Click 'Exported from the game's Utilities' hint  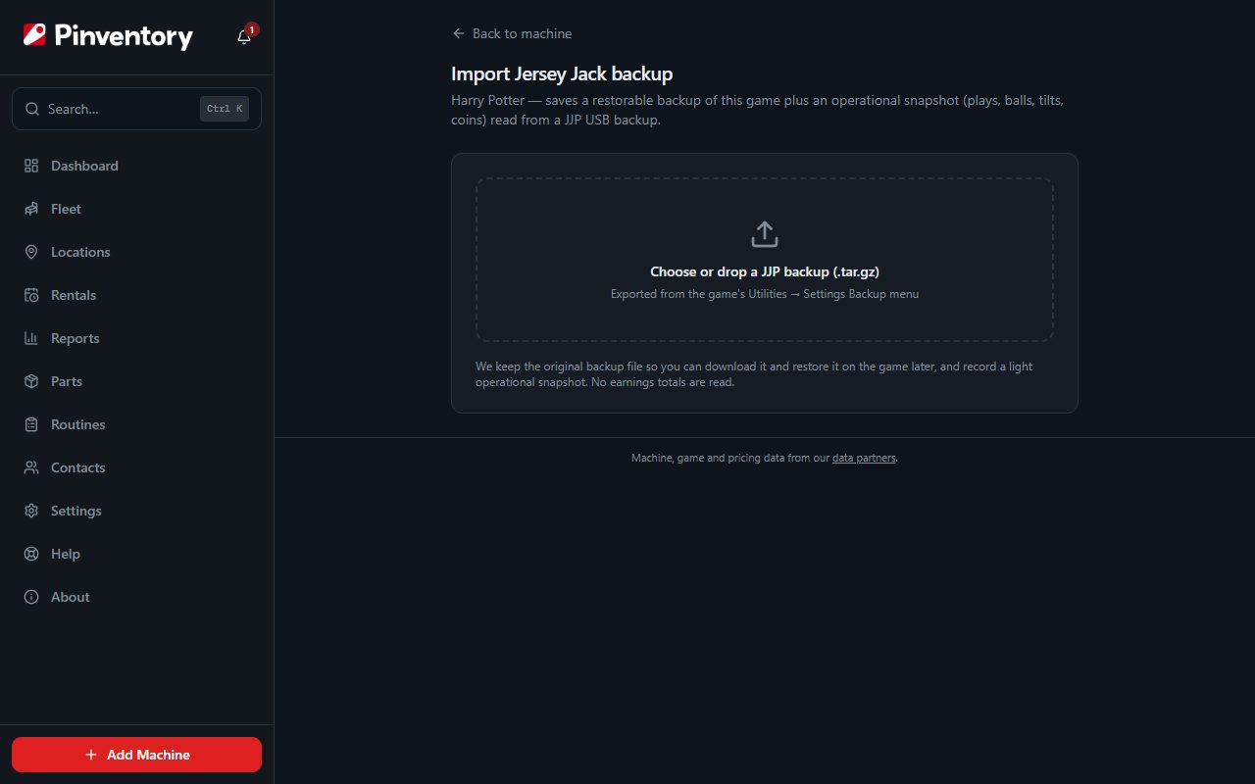pyautogui.click(x=765, y=294)
